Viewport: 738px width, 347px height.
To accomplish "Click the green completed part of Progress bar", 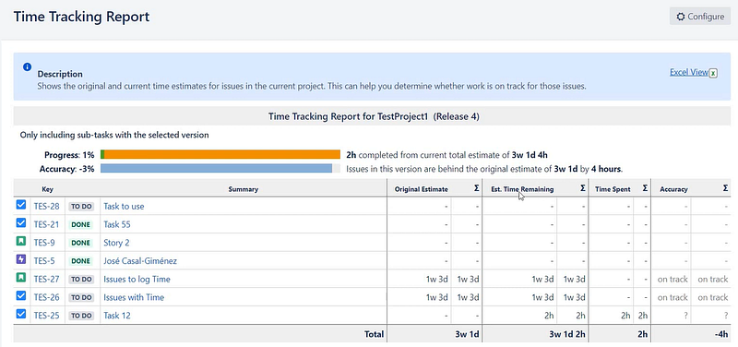I will pos(102,154).
